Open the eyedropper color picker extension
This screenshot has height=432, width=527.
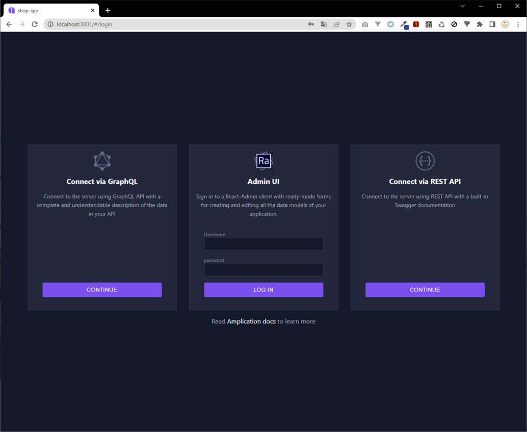coord(404,24)
